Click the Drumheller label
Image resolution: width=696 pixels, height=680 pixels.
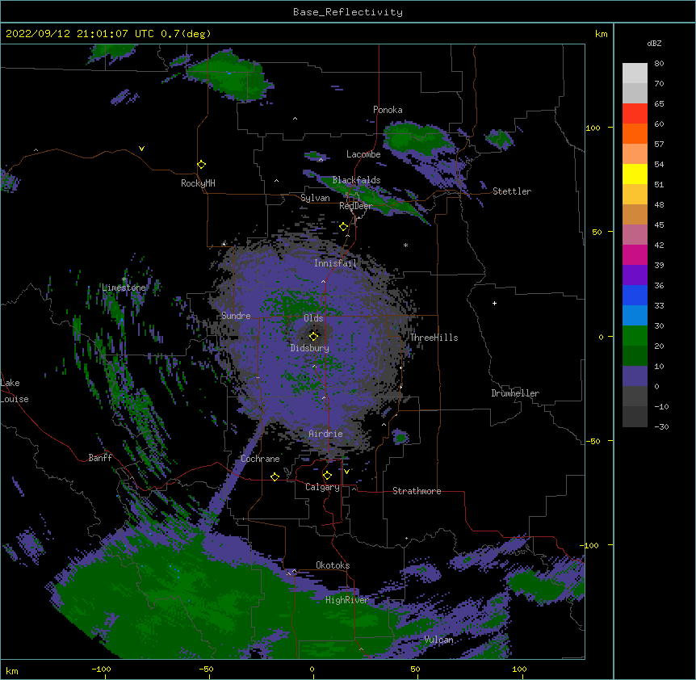[515, 393]
